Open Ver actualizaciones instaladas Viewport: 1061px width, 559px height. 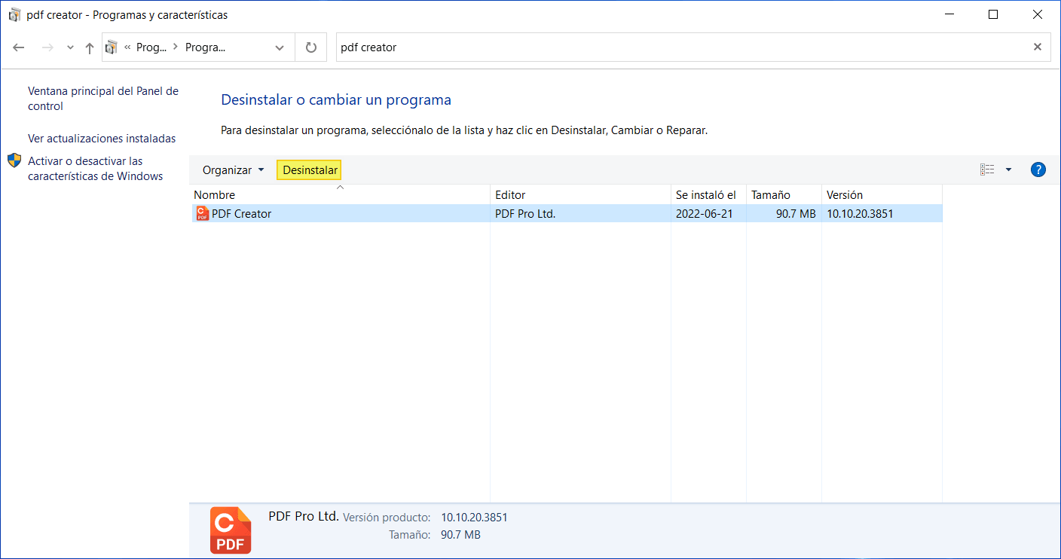[101, 138]
